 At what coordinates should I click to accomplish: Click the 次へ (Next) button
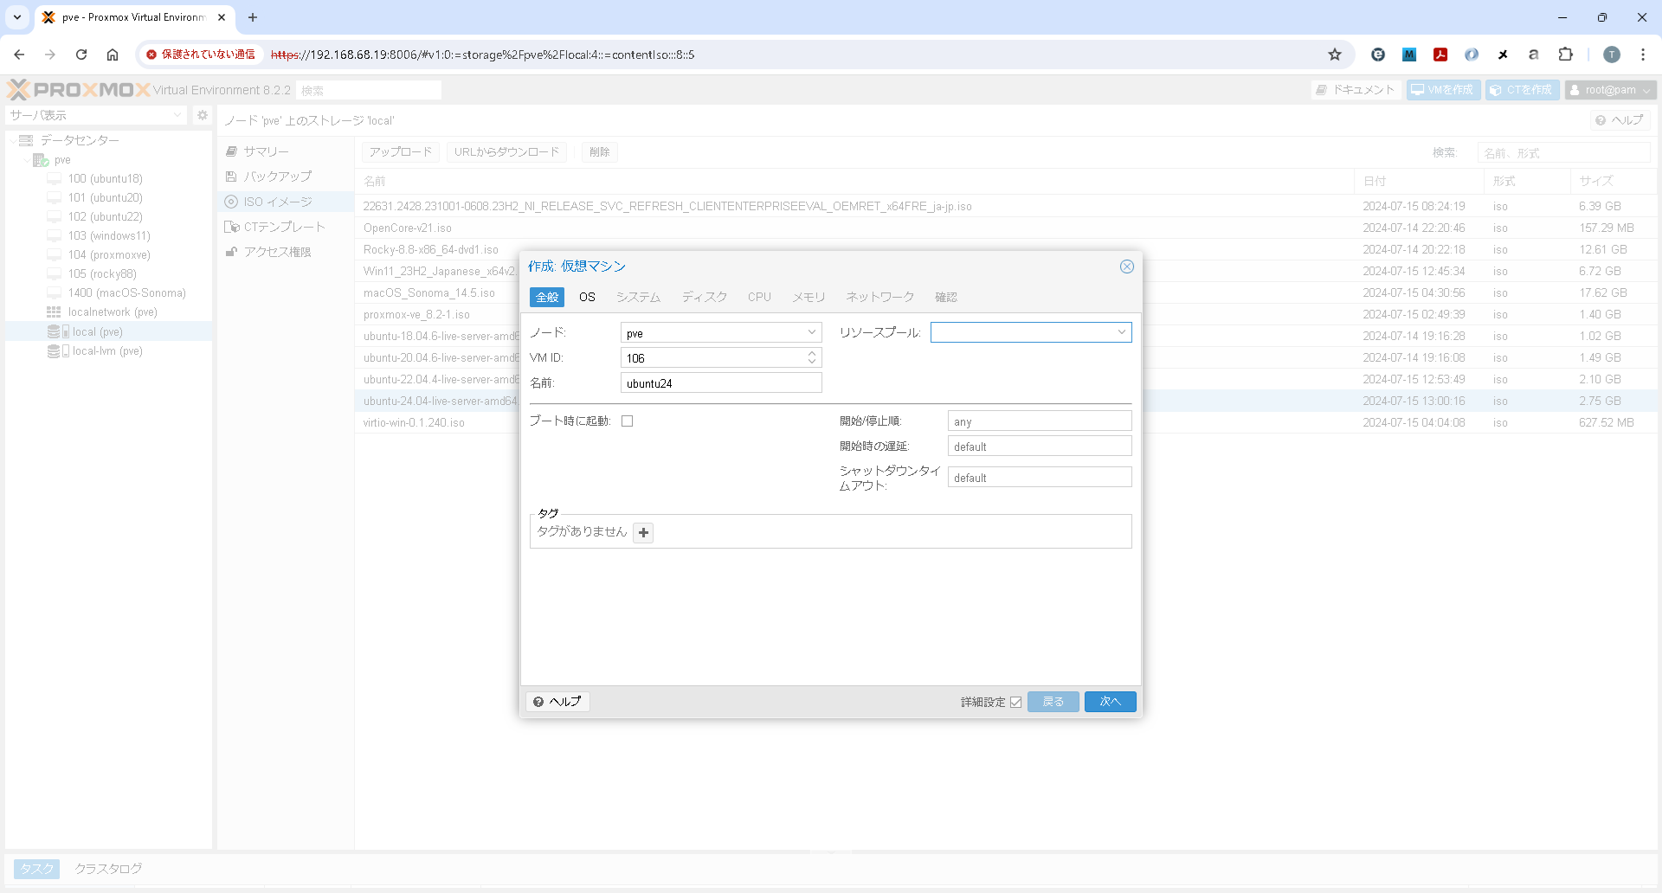point(1110,702)
